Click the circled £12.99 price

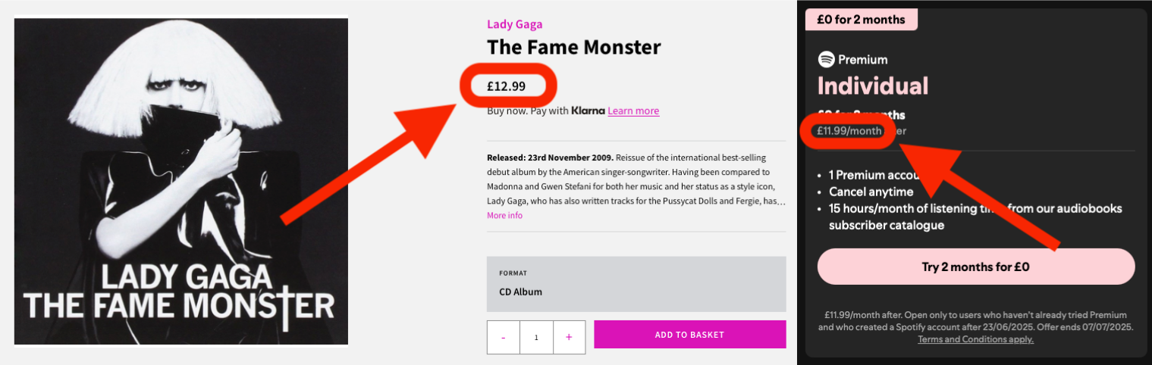tap(507, 86)
